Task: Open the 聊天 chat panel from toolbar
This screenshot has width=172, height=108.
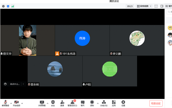Action: [83, 103]
